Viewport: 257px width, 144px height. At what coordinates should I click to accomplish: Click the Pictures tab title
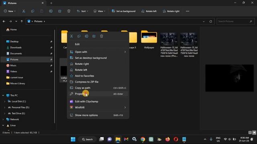pyautogui.click(x=12, y=3)
